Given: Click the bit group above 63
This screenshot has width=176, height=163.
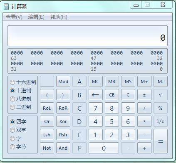Looking at the screenshot, I should (x=17, y=53).
